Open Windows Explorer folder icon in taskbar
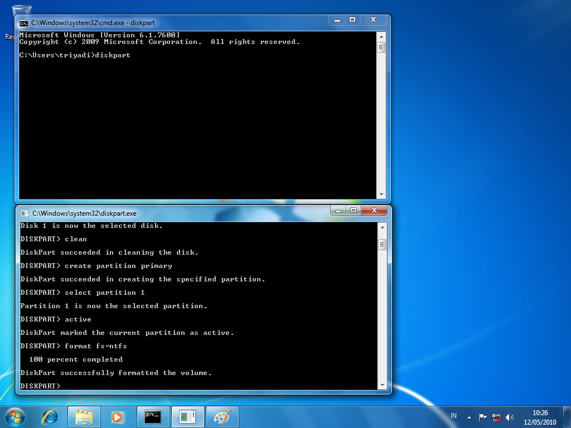 84,417
